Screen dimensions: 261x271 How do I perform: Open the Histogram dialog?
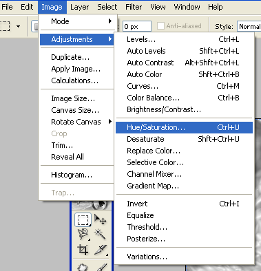77,175
